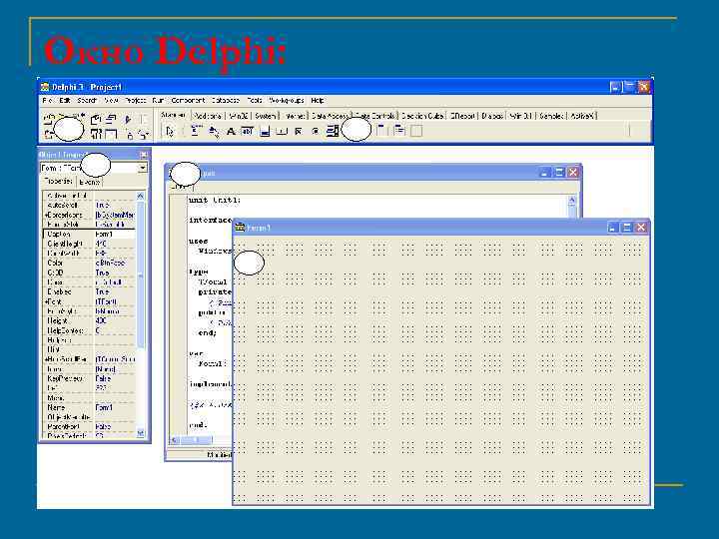Close the Object Inspector window
The image size is (719, 539).
coord(144,155)
